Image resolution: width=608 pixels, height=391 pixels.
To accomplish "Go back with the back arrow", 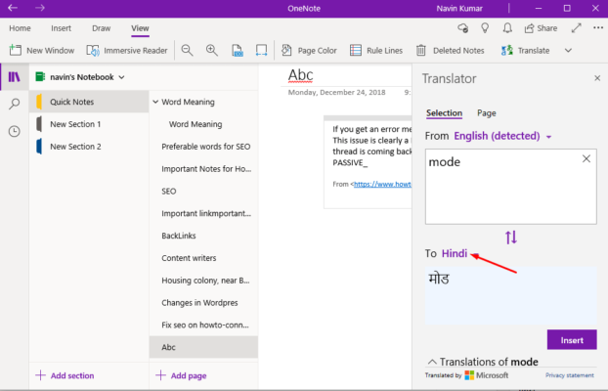I will click(x=13, y=8).
